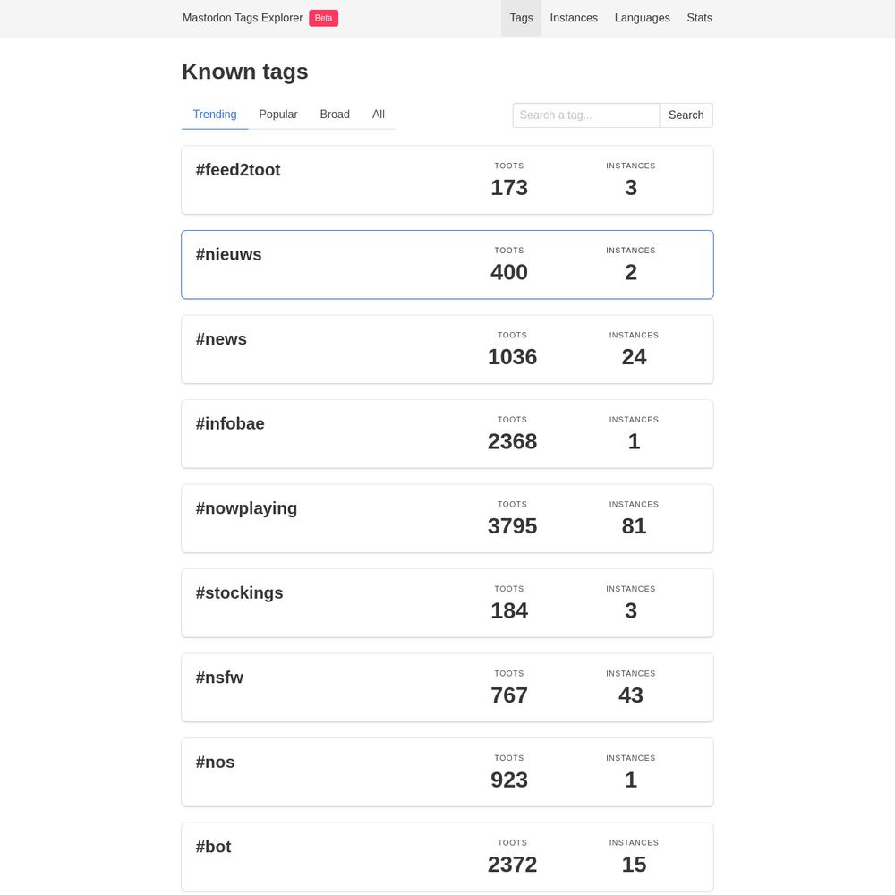Click the Search button
Screen dimensions: 895x895
point(686,115)
